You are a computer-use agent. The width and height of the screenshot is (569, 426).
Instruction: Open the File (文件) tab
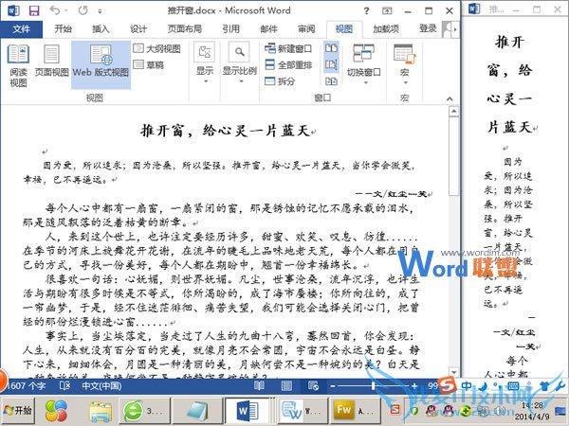coord(21,28)
